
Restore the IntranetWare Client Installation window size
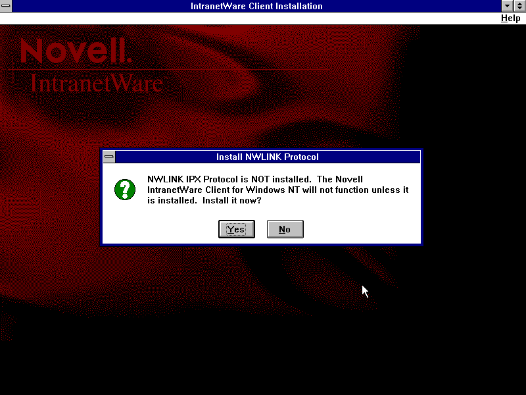519,6
